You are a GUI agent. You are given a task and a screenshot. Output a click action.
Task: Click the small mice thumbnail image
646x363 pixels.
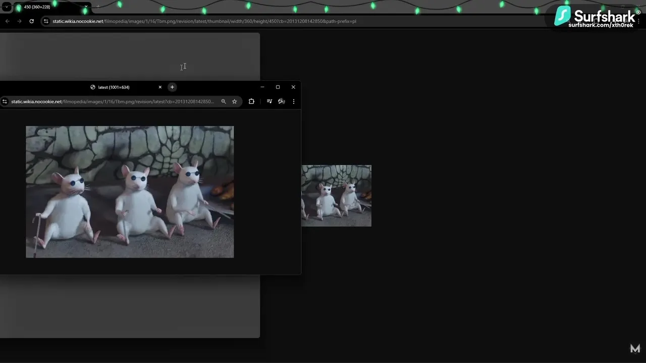pos(336,196)
